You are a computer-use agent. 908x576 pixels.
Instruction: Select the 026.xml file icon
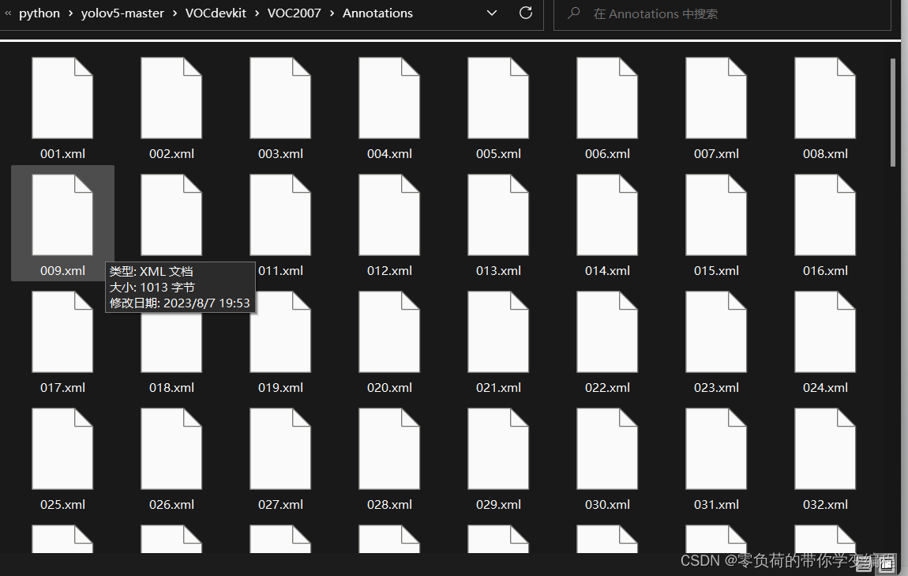click(171, 449)
